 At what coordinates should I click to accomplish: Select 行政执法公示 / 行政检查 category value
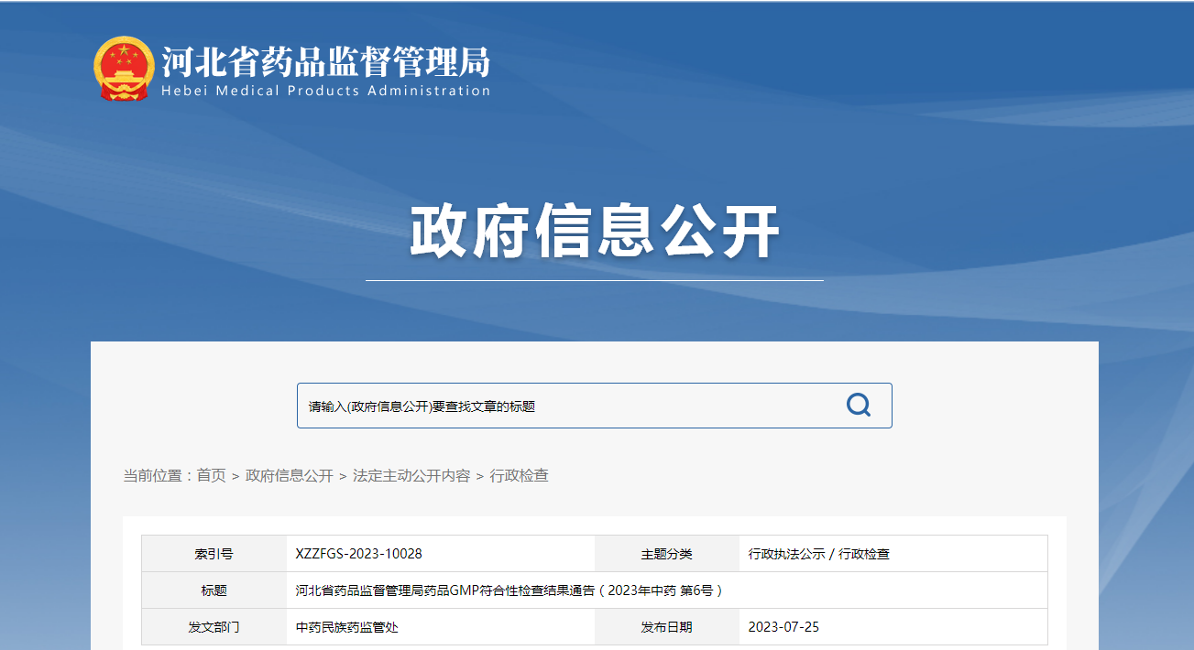(x=819, y=554)
